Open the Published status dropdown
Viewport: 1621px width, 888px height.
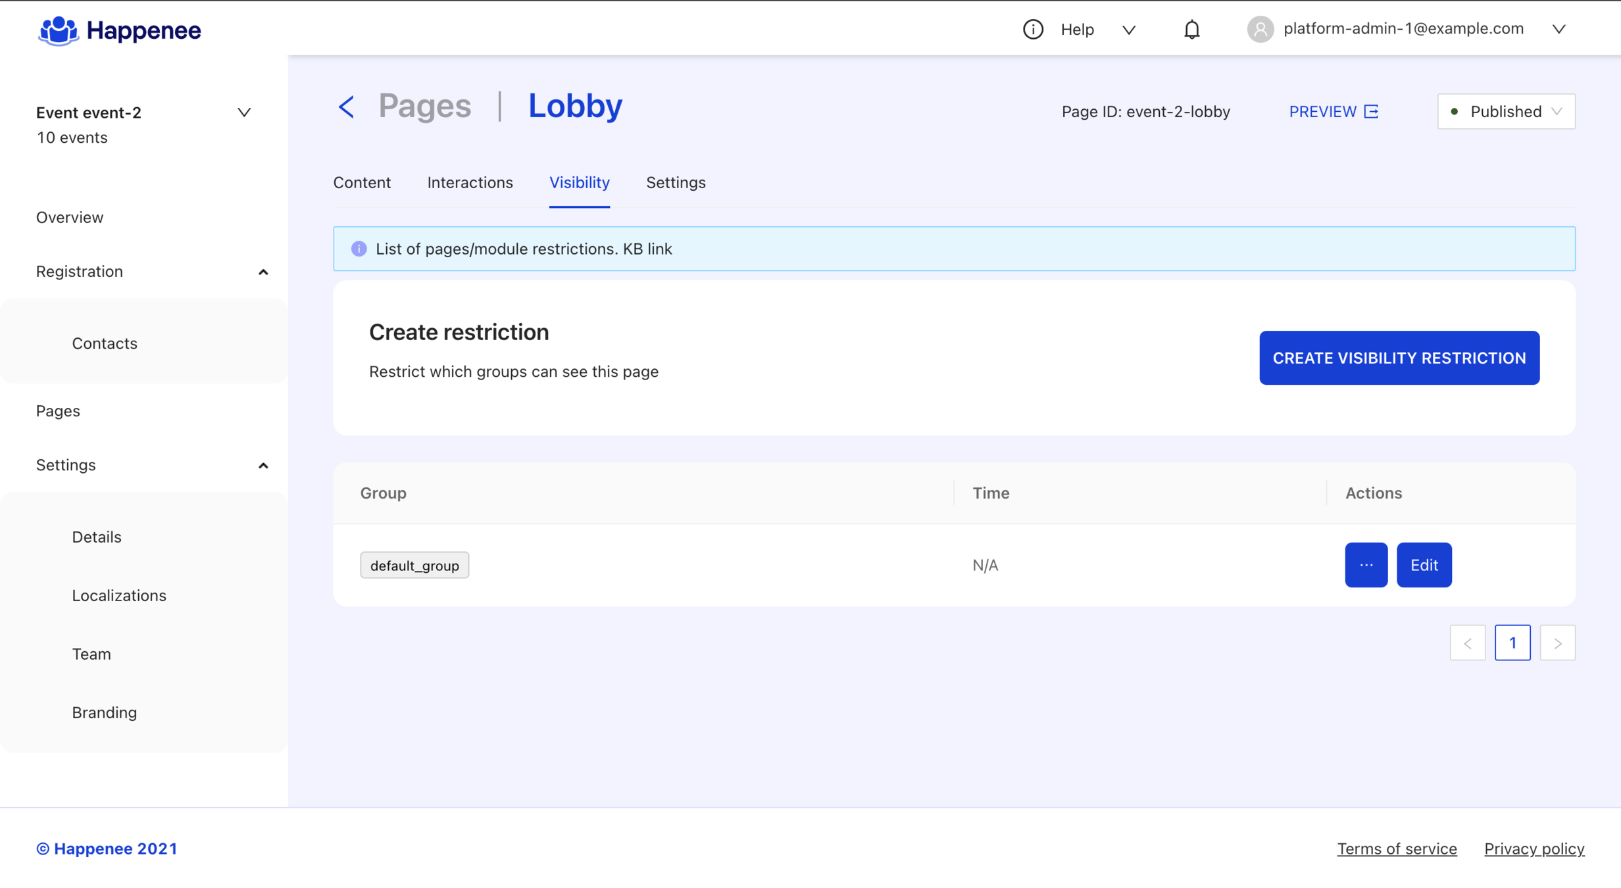click(x=1505, y=112)
